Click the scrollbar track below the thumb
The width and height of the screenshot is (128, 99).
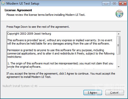click(119, 60)
